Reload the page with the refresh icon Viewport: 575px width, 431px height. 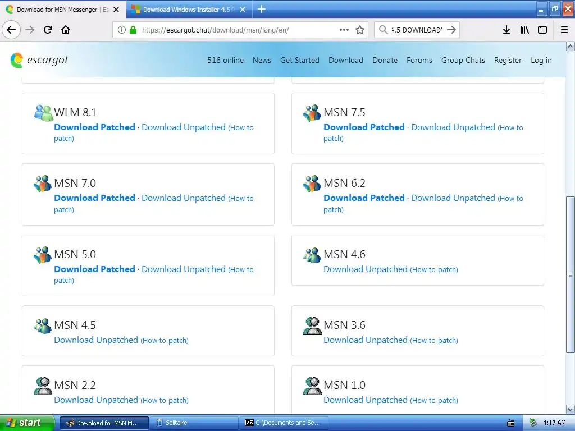click(x=48, y=30)
